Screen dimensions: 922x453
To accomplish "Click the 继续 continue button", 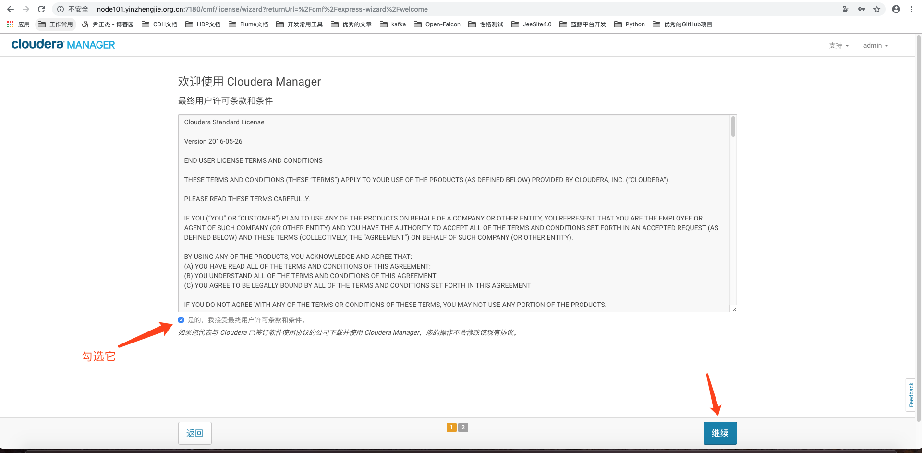I will (x=720, y=433).
